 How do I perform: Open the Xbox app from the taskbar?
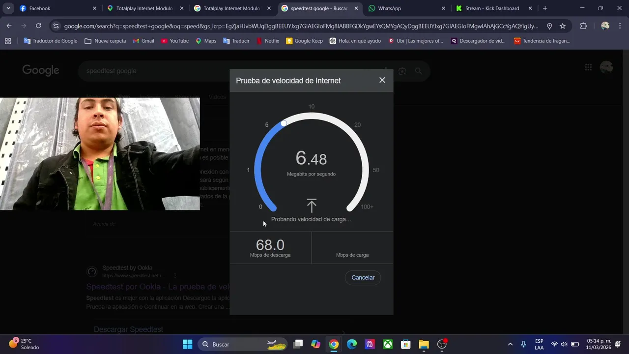coord(388,344)
